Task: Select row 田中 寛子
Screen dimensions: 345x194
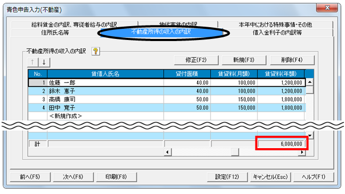Action: (x=167, y=108)
